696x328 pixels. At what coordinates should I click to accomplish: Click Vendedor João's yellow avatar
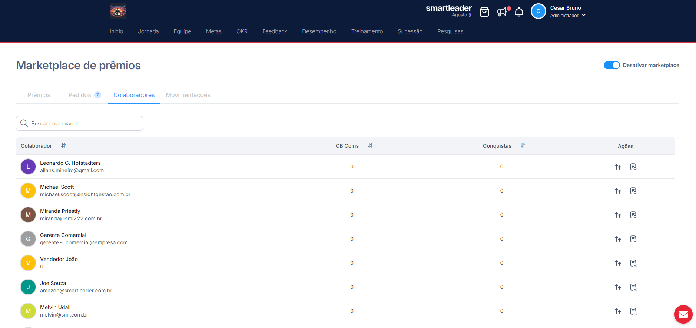click(28, 263)
